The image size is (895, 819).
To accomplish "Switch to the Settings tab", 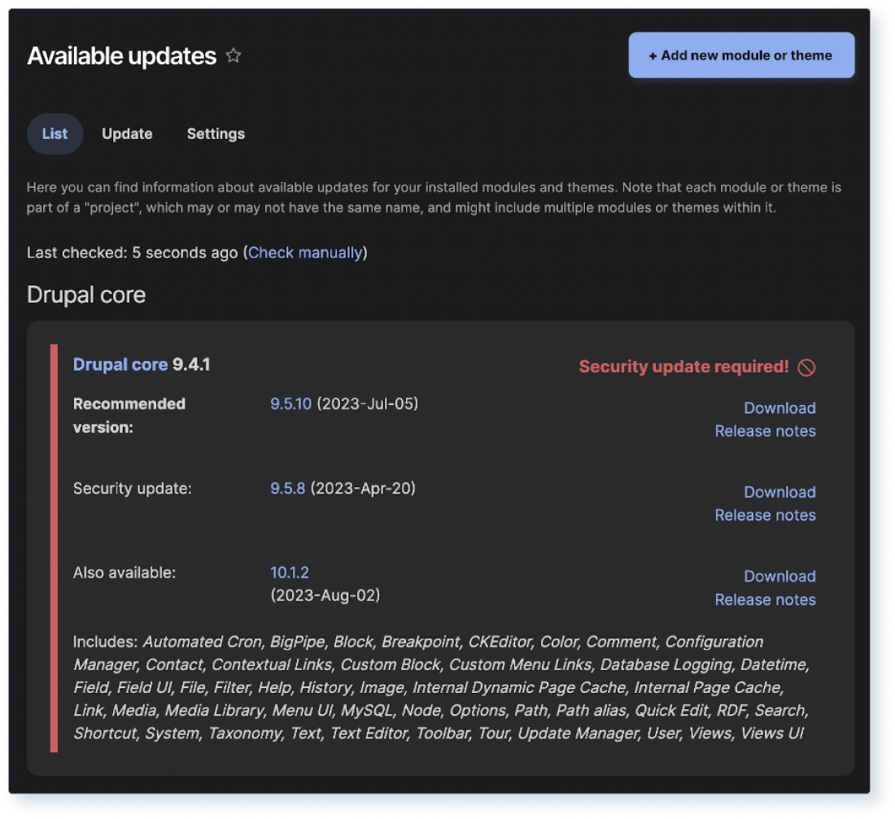I will (215, 133).
